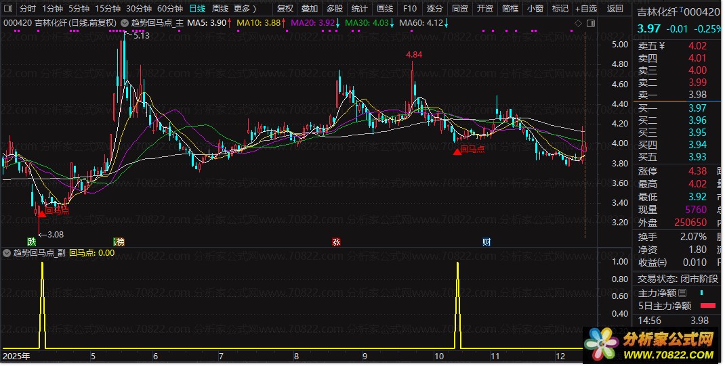The image size is (725, 366).
Task: Click the small T icon beside 吉林化纤
Action: [680, 9]
